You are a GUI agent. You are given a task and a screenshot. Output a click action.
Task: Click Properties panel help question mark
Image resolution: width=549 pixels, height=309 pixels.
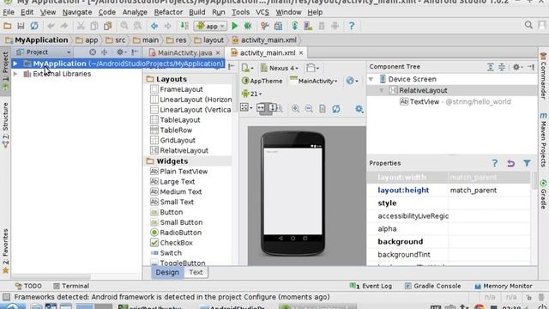(494, 163)
